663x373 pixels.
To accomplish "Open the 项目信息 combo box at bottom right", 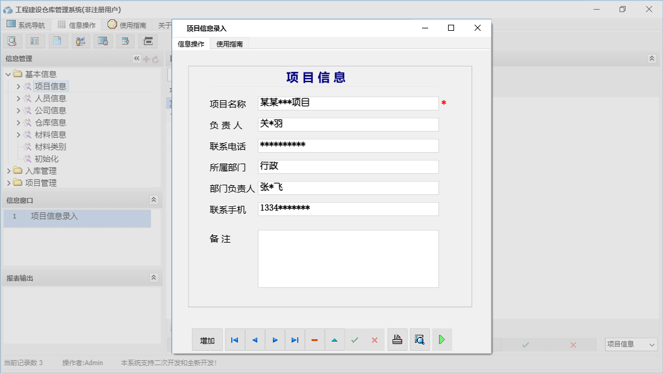I will point(630,344).
